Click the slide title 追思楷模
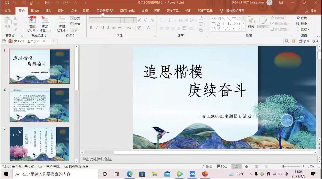Screen dimensions: 322x179 [173, 72]
